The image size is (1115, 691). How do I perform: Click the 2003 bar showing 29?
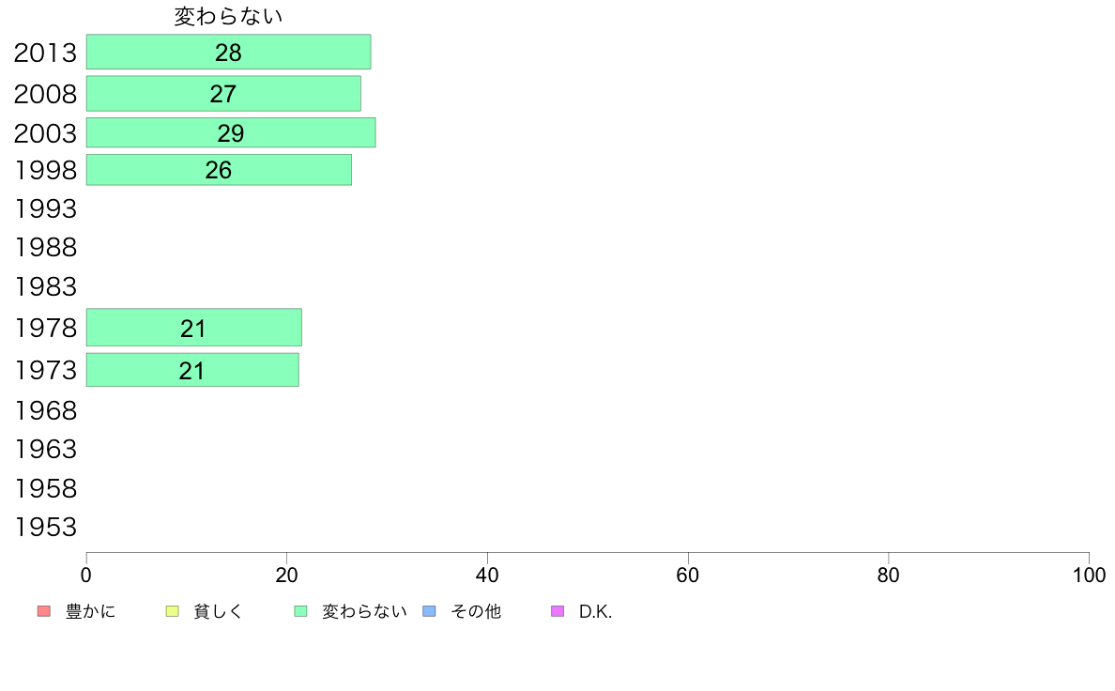(230, 132)
